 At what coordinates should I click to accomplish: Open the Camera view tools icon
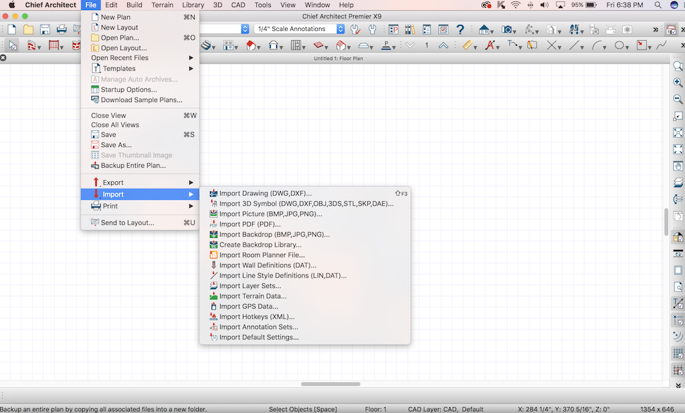point(508,29)
